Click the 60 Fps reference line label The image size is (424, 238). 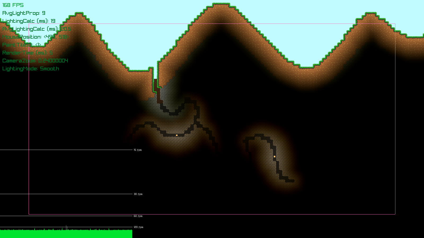pos(138,216)
